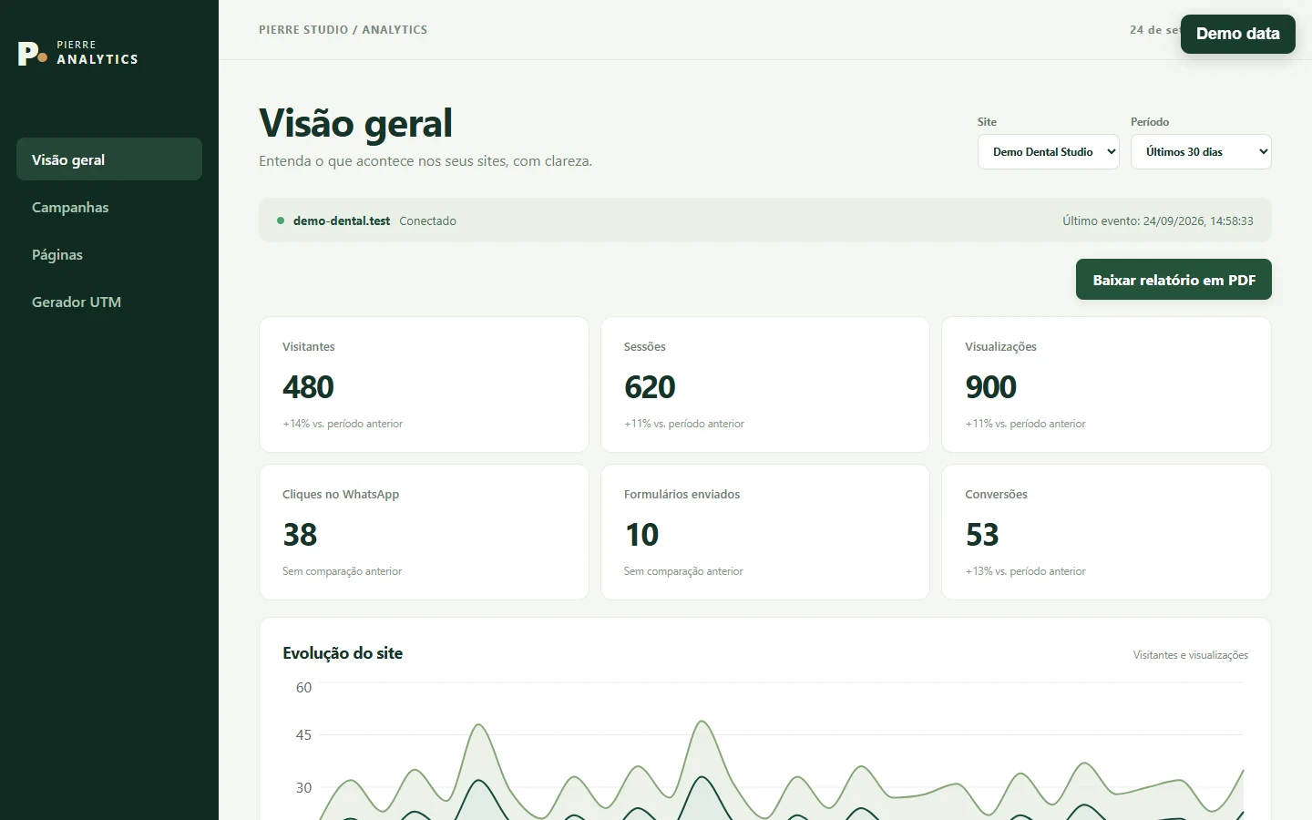Viewport: 1312px width, 820px height.
Task: Click the 60 label on chart axis
Action: click(303, 688)
